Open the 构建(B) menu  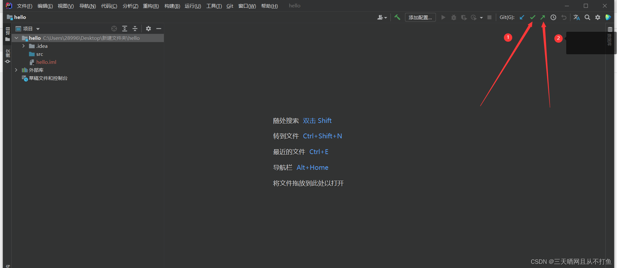[x=172, y=6]
